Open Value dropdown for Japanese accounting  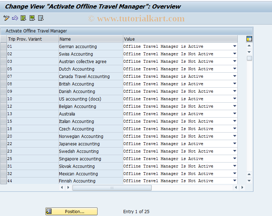click(x=235, y=143)
